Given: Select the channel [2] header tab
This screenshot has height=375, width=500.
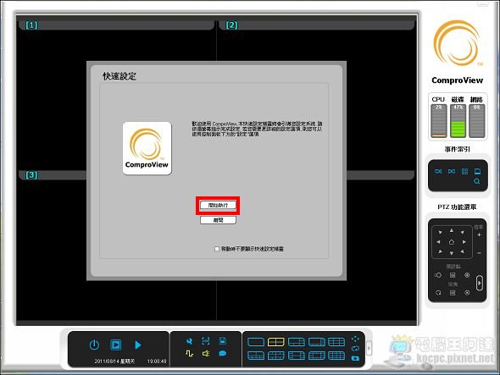Looking at the screenshot, I should [x=316, y=25].
